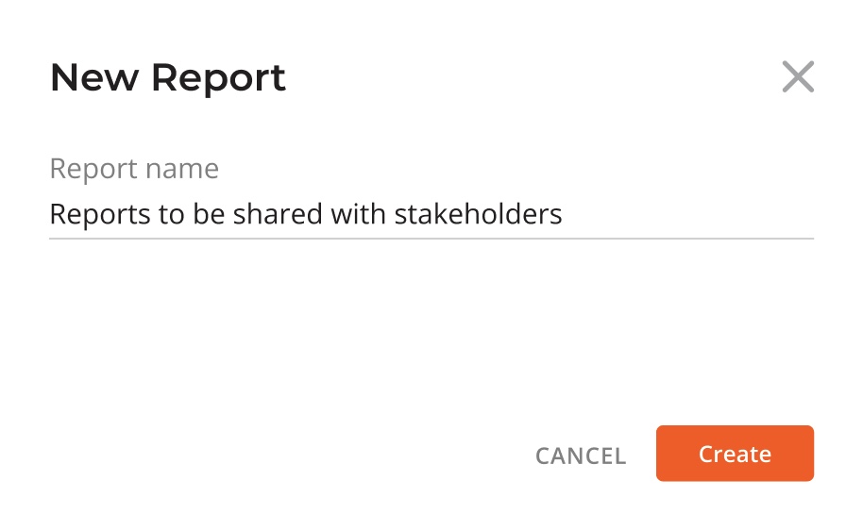The height and width of the screenshot is (530, 863).
Task: Place cursor on the word 'stakeholders'
Action: (x=479, y=214)
